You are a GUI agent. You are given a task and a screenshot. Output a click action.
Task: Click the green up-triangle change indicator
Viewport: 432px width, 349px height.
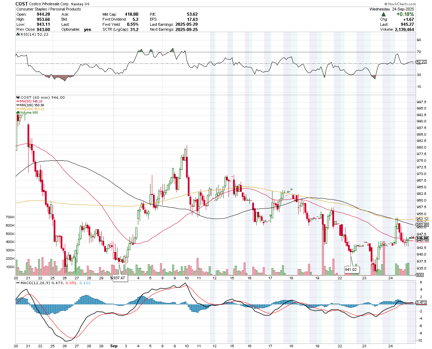click(384, 14)
